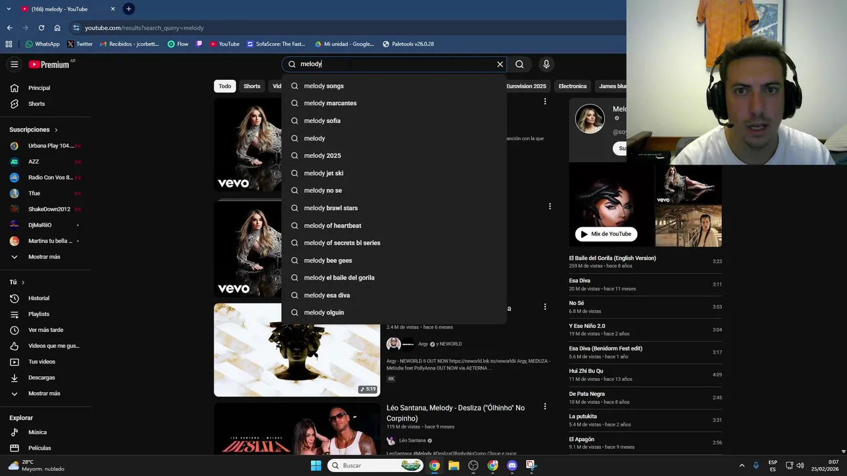Go back with the browser arrow
Image resolution: width=847 pixels, height=476 pixels.
[x=9, y=28]
